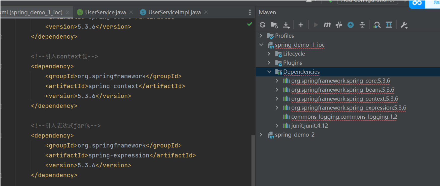Close the UserServiceImpl.java tab
The height and width of the screenshot is (186, 440).
(x=206, y=12)
